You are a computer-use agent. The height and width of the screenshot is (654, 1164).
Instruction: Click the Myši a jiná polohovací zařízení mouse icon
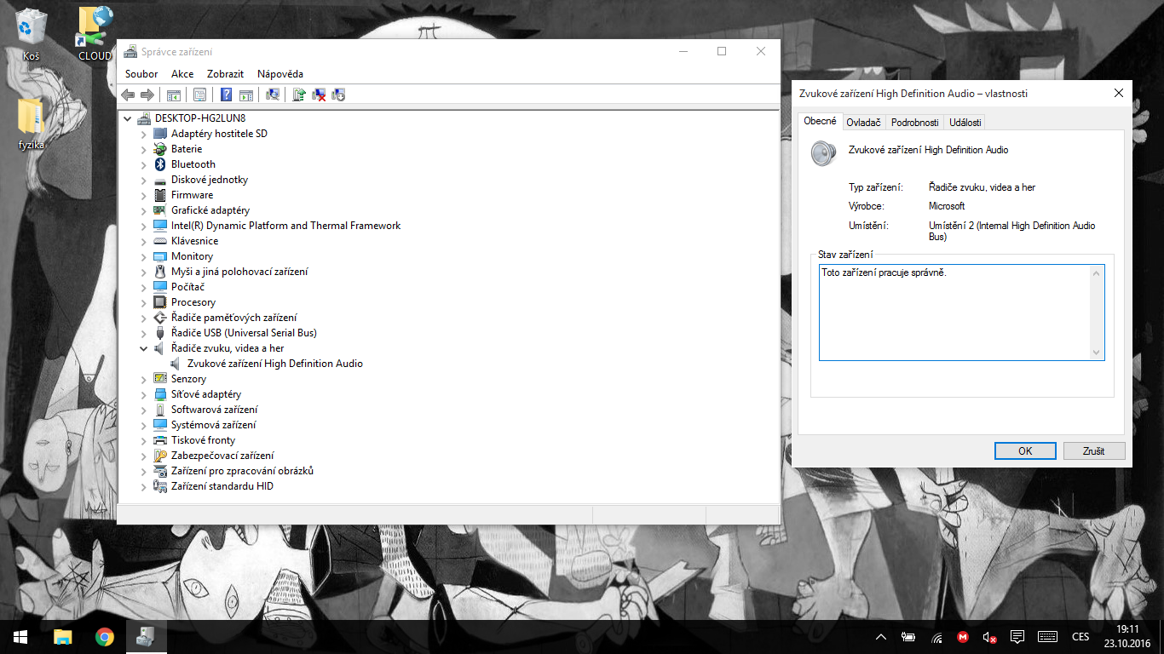click(x=159, y=272)
